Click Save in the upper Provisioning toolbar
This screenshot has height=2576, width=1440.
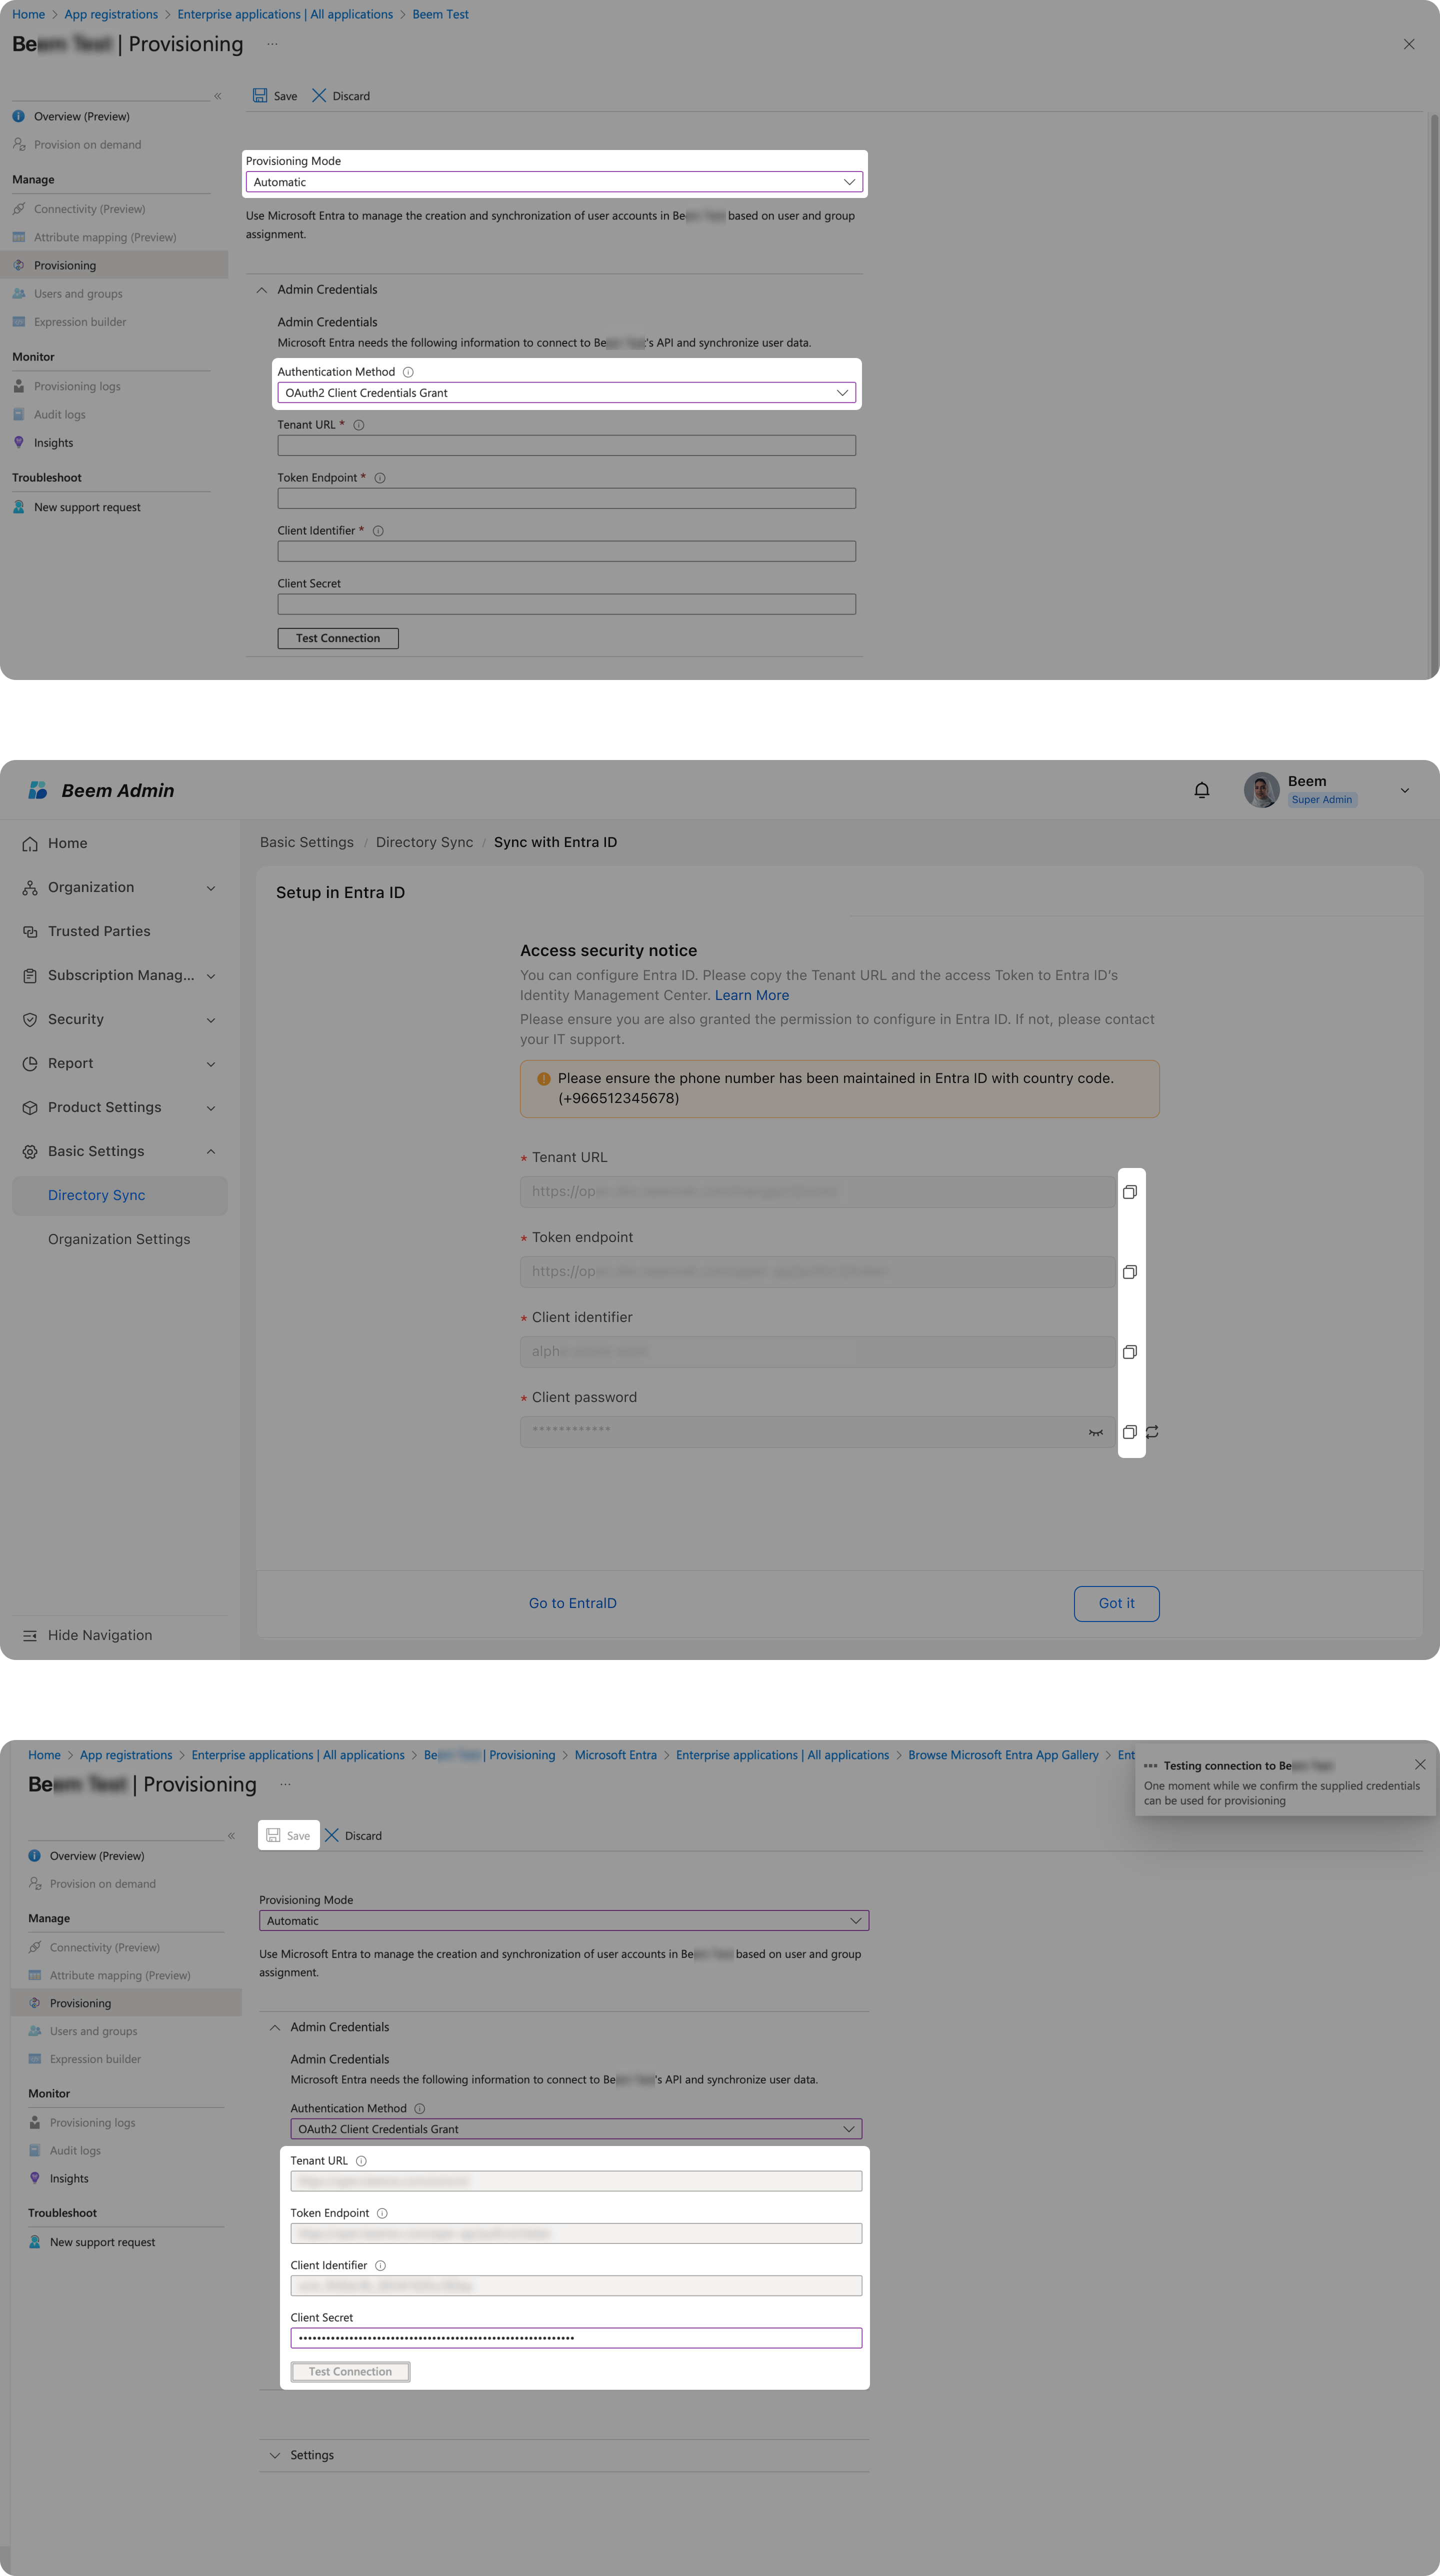[275, 96]
